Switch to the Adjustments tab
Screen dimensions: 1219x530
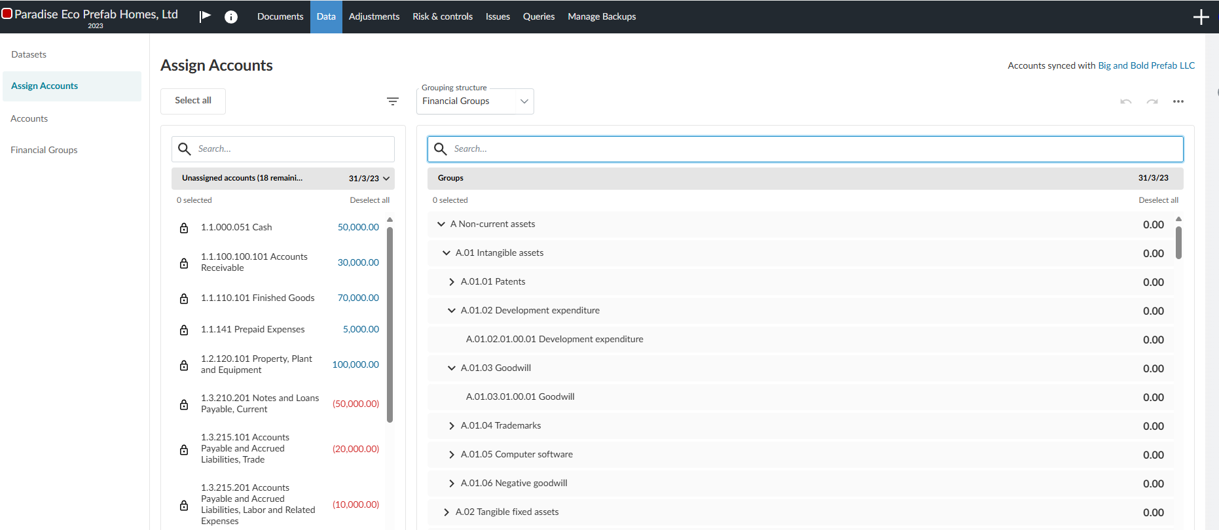point(374,16)
